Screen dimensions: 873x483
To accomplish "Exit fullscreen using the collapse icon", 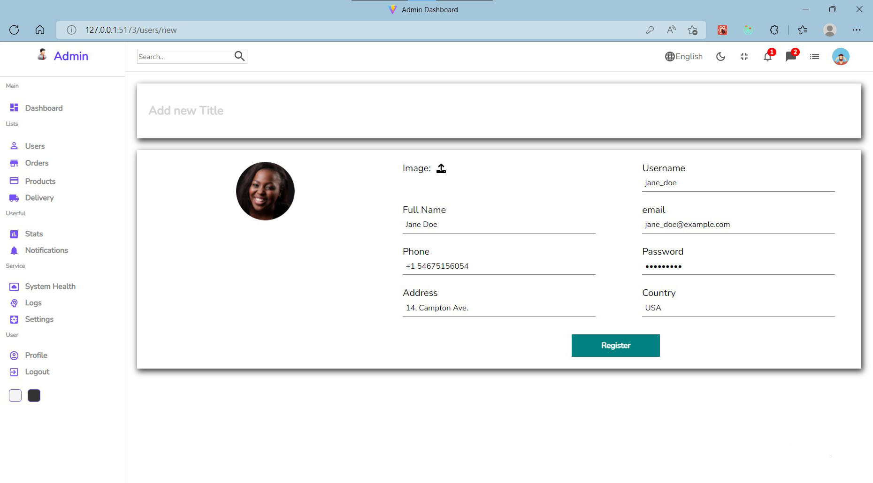I will pyautogui.click(x=744, y=57).
